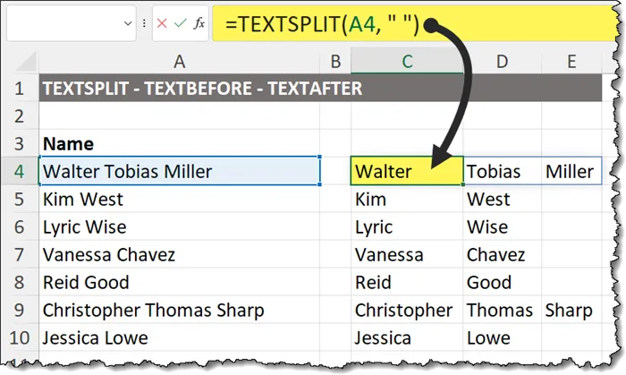Image resolution: width=626 pixels, height=375 pixels.
Task: Select the row 9 header
Action: pos(18,311)
